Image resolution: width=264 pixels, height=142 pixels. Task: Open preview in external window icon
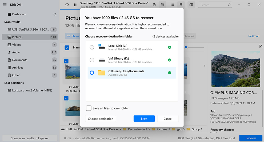(261, 47)
